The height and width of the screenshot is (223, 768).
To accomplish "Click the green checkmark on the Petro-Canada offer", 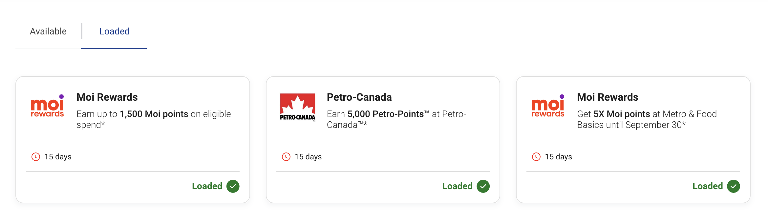I will point(483,186).
